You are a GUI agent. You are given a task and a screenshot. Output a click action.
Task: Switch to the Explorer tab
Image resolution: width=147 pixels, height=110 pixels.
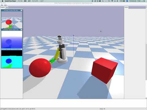point(2,7)
